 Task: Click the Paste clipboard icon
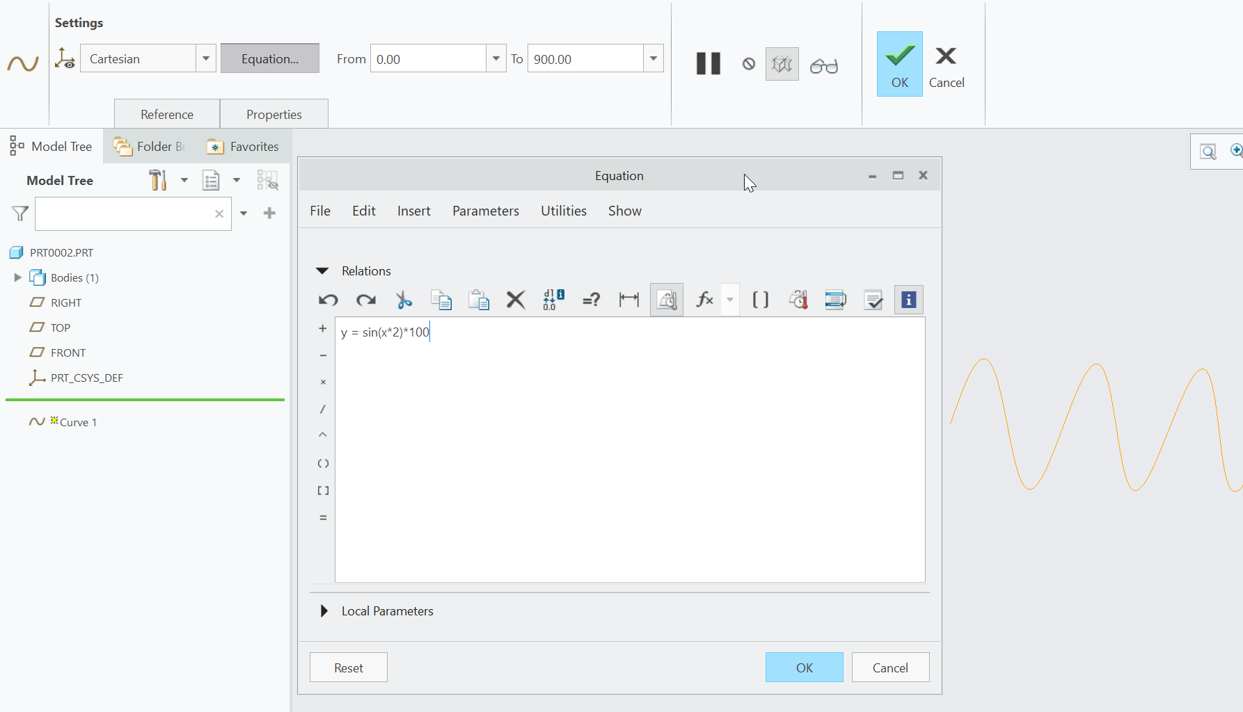click(x=479, y=300)
